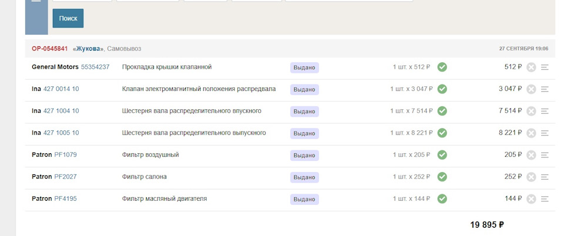Click X icon on Фильтр воздушный row
This screenshot has height=236, width=564.
(x=531, y=155)
